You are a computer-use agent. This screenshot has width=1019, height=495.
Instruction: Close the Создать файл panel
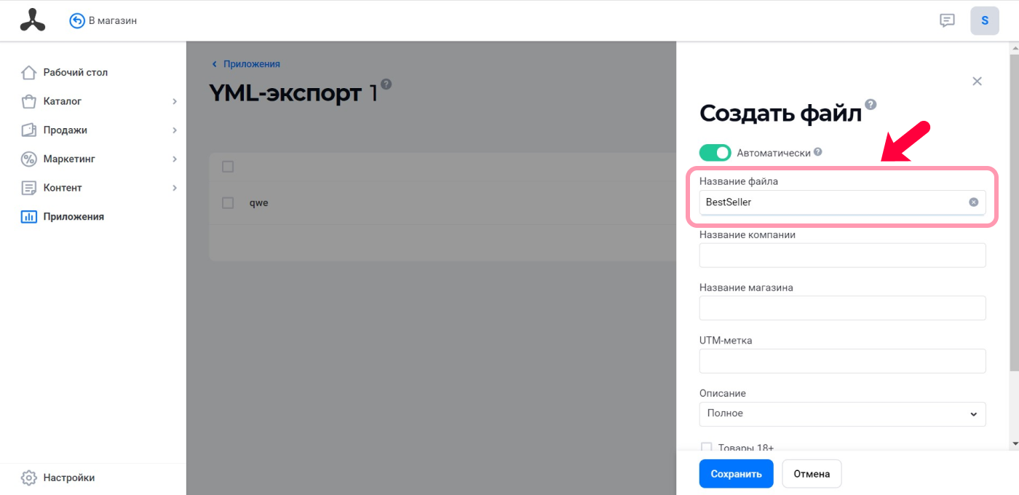click(978, 82)
